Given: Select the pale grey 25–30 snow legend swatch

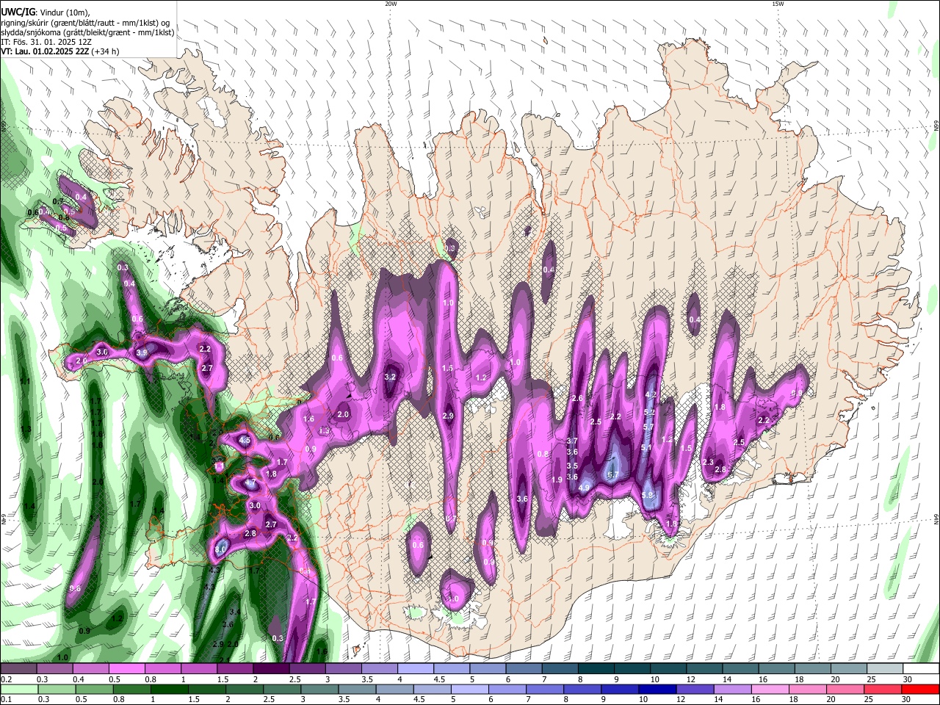Looking at the screenshot, I should 886,669.
